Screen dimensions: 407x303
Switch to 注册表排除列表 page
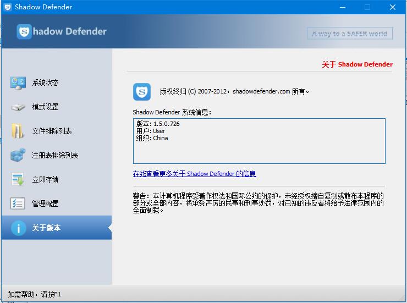[57, 155]
